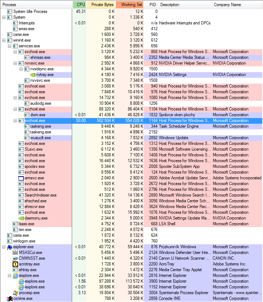Click the 'Správce oken plochy' description

(177, 115)
